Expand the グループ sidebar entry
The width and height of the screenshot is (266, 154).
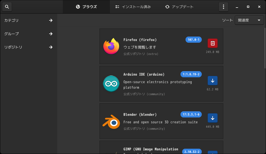[x=28, y=34]
